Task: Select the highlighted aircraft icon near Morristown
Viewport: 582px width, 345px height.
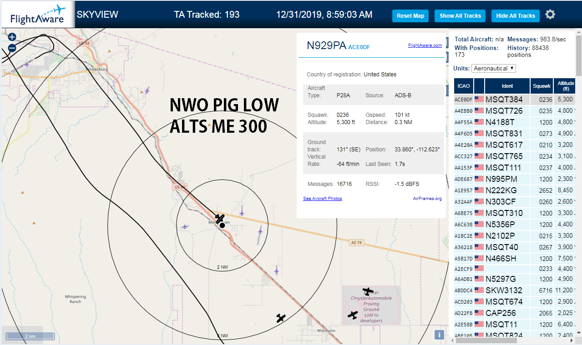Action: click(220, 219)
